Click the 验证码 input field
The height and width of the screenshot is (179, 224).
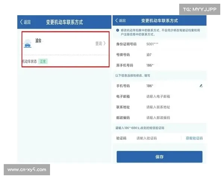click(x=147, y=138)
